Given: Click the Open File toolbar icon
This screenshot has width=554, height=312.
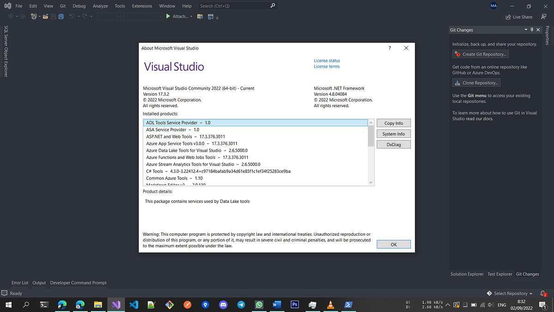Looking at the screenshot, I should 46,16.
